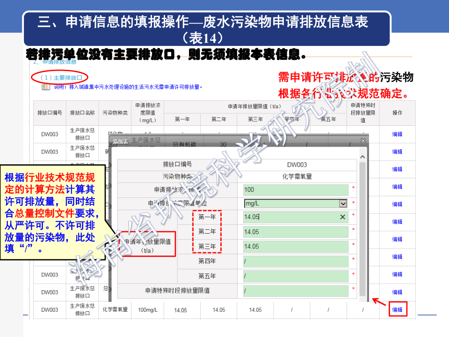Click the 申请特殊时段排放量限值 table column header

(363, 113)
